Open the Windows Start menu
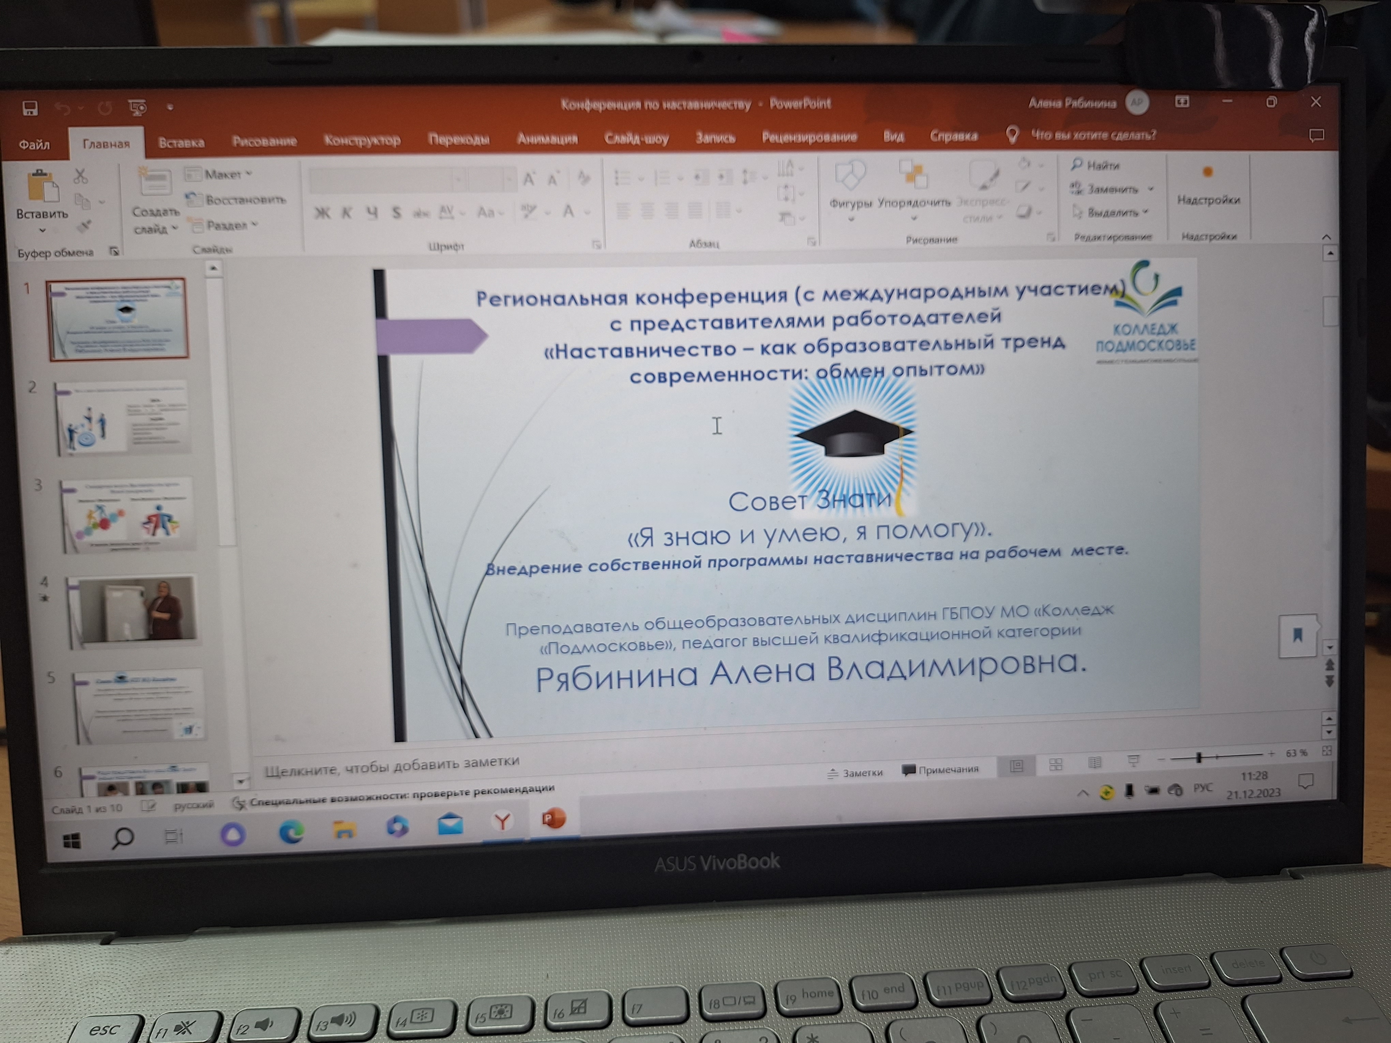1391x1043 pixels. pos(72,841)
